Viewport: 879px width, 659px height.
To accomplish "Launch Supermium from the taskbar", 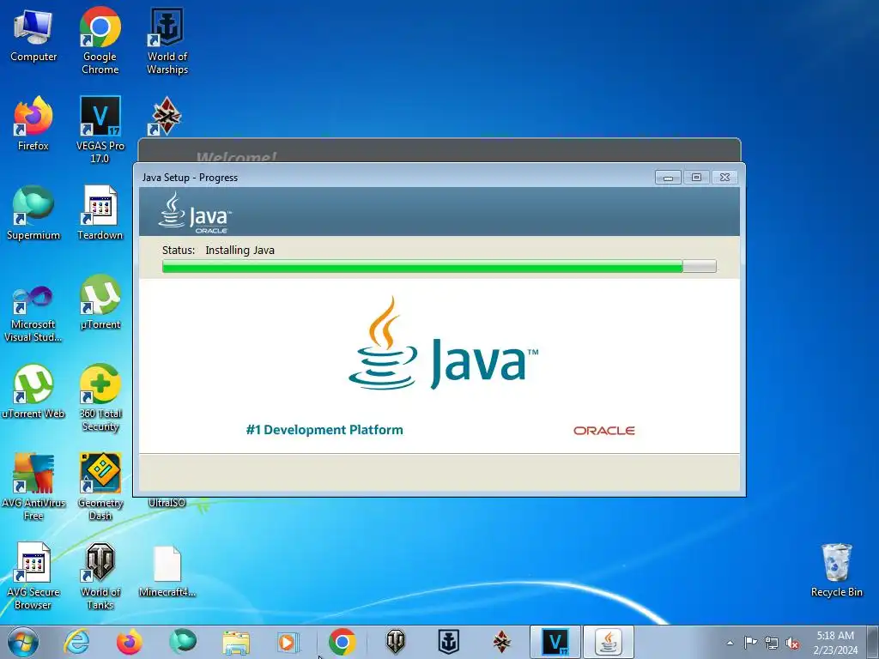I will pyautogui.click(x=183, y=642).
